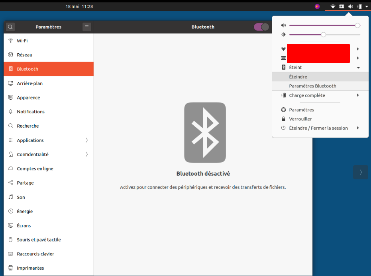Collapse the Bluetooth Éteint submenu arrow
The width and height of the screenshot is (371, 276).
coord(359,68)
